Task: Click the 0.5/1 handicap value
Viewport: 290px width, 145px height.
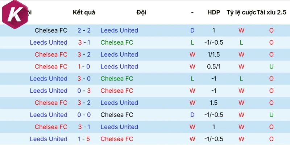Action: coord(214,67)
